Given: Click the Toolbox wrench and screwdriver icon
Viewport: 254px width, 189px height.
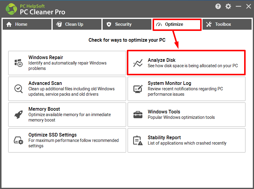Looking at the screenshot, I should [x=209, y=24].
